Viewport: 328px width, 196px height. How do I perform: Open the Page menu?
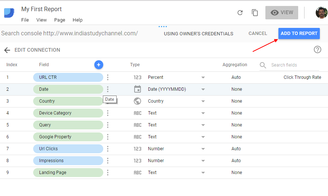click(x=60, y=20)
